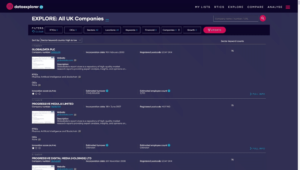The height and width of the screenshot is (170, 300).
Task: Click the GLOBALDATA PLC company title
Action: coord(43,49)
